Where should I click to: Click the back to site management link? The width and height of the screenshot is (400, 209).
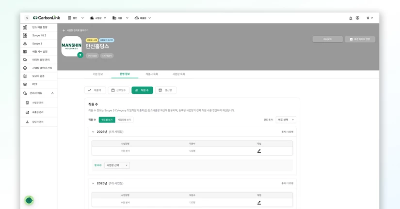click(76, 30)
